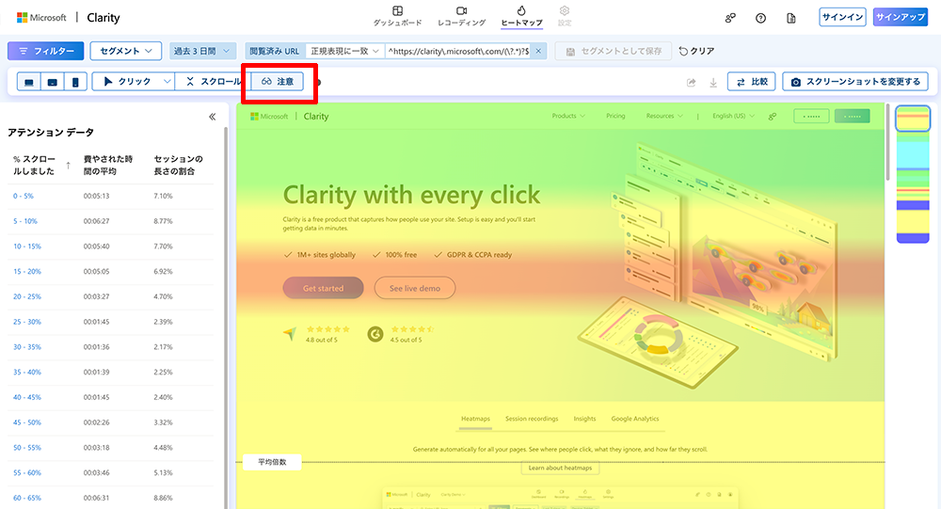Open the documents icon in header

click(x=791, y=18)
